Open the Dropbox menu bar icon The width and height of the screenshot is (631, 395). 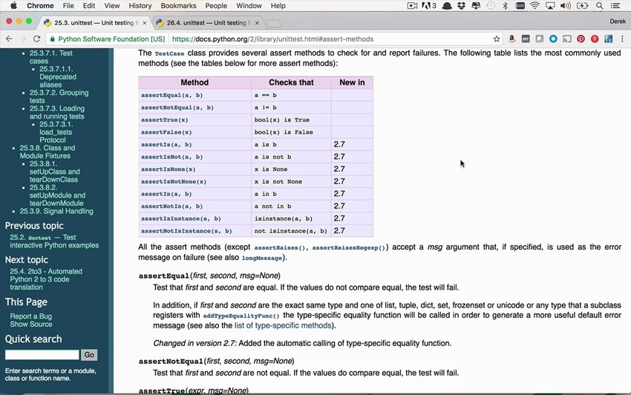point(461,6)
